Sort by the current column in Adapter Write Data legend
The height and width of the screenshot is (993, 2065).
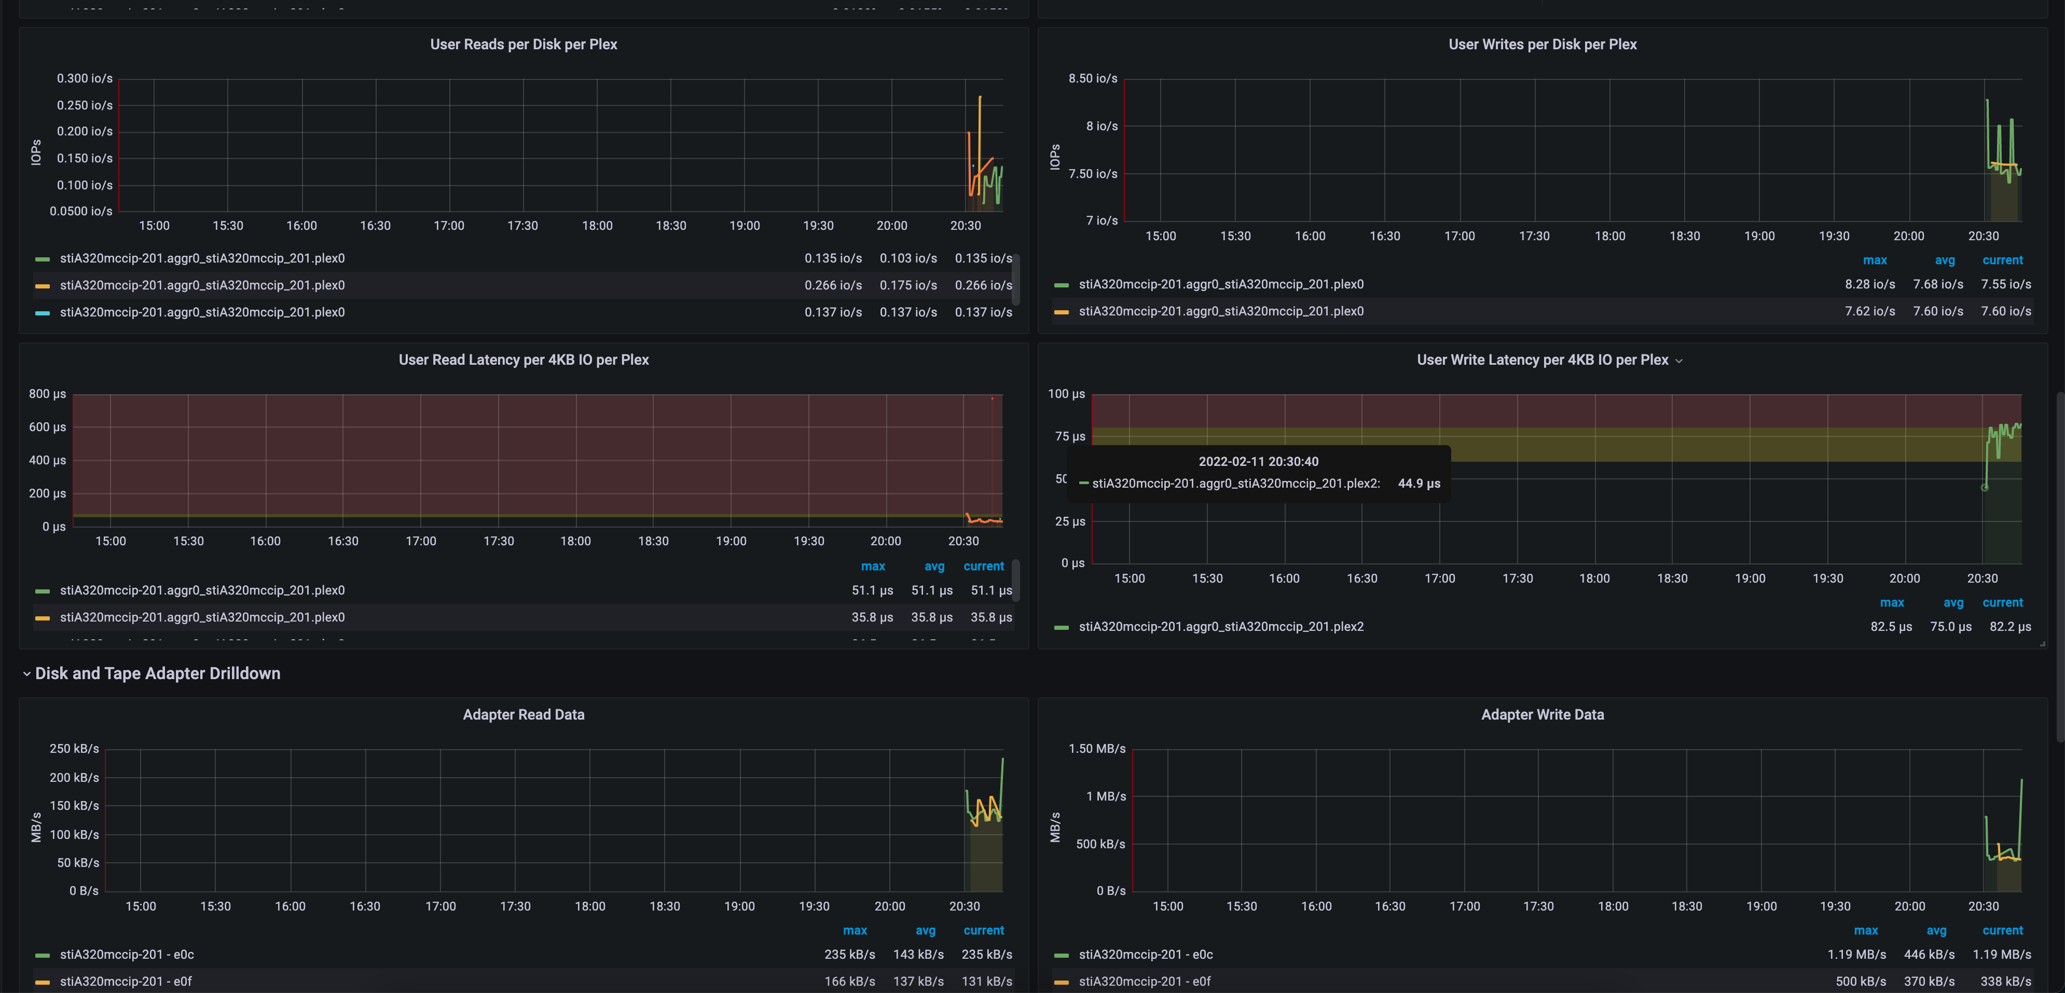click(2003, 930)
